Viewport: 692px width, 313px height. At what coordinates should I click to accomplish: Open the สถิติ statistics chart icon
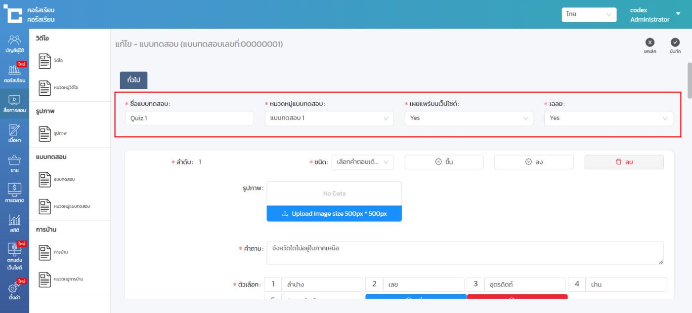(x=14, y=223)
